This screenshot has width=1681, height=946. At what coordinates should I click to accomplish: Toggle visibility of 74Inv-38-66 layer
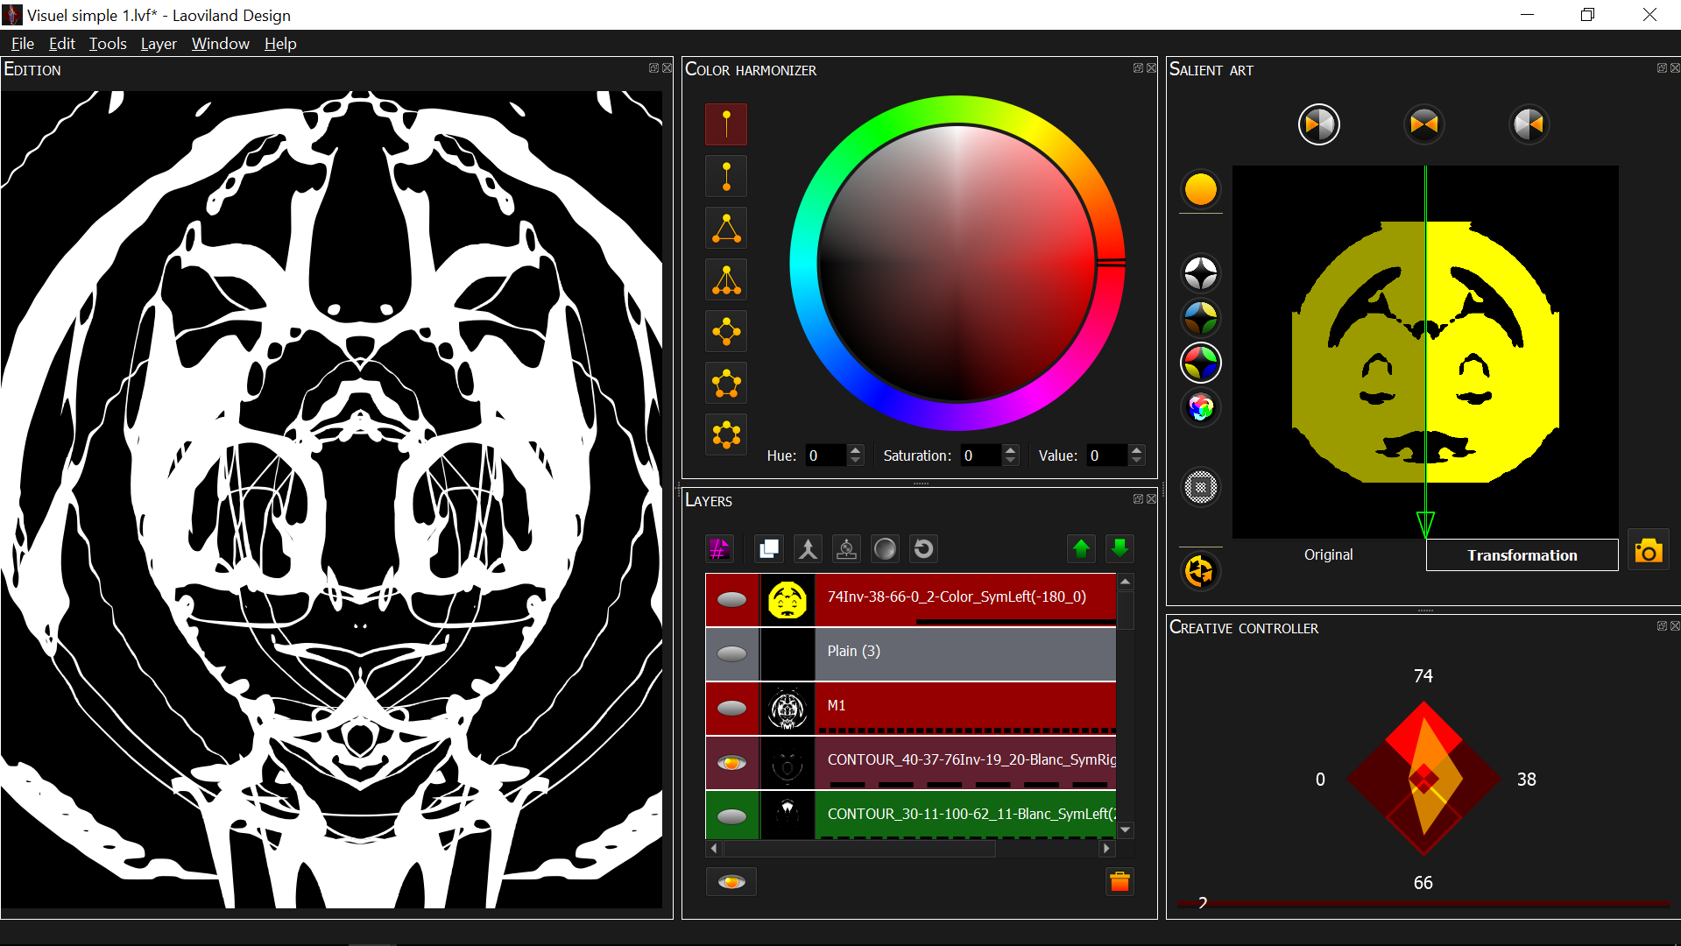pos(731,600)
